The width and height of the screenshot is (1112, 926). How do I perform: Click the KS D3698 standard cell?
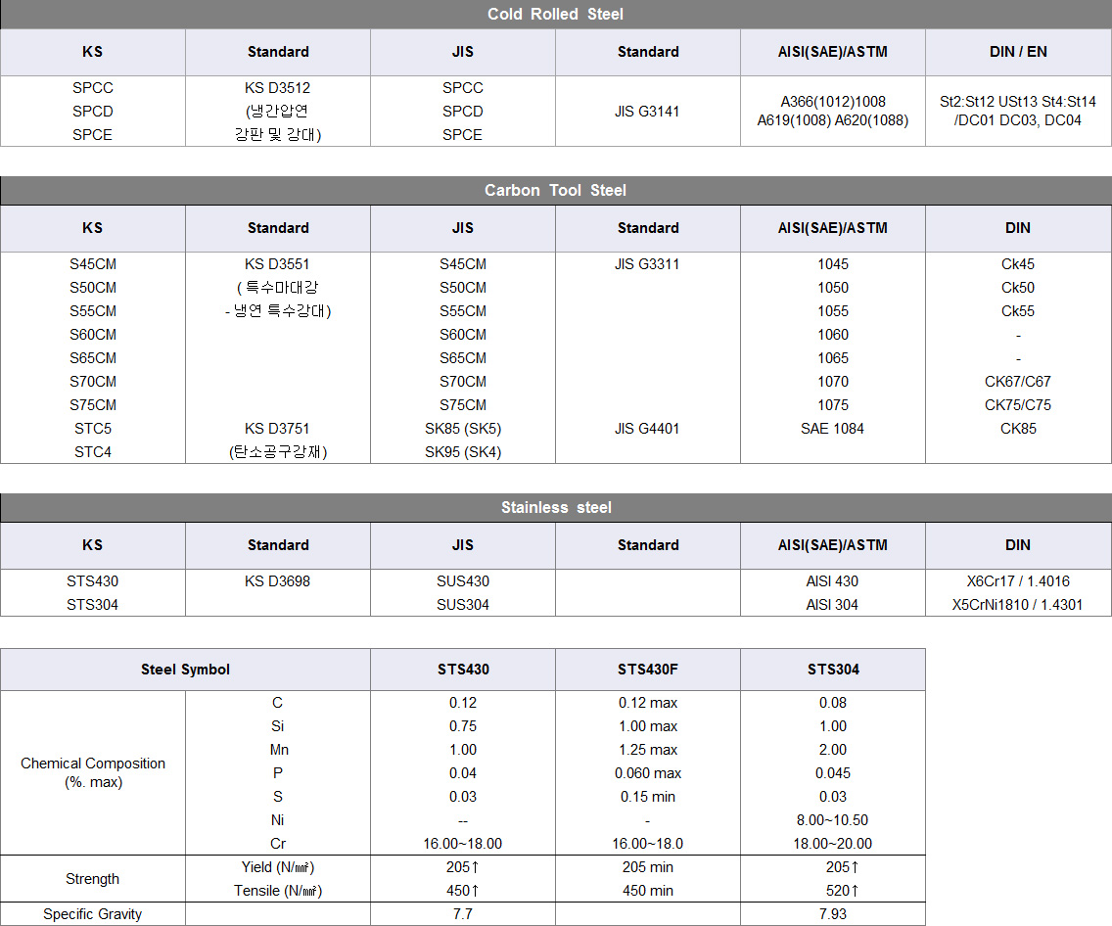[x=277, y=581]
